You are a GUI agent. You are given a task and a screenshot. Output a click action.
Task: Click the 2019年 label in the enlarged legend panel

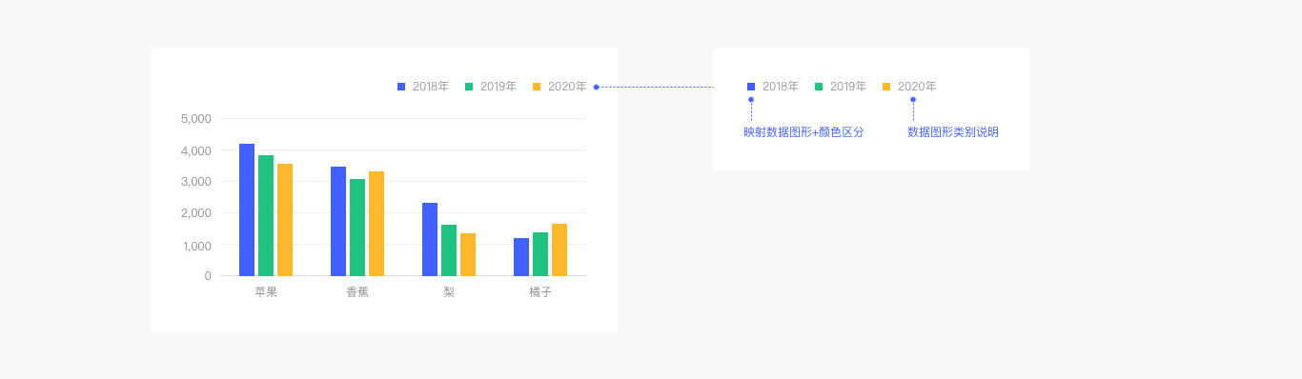(x=848, y=87)
